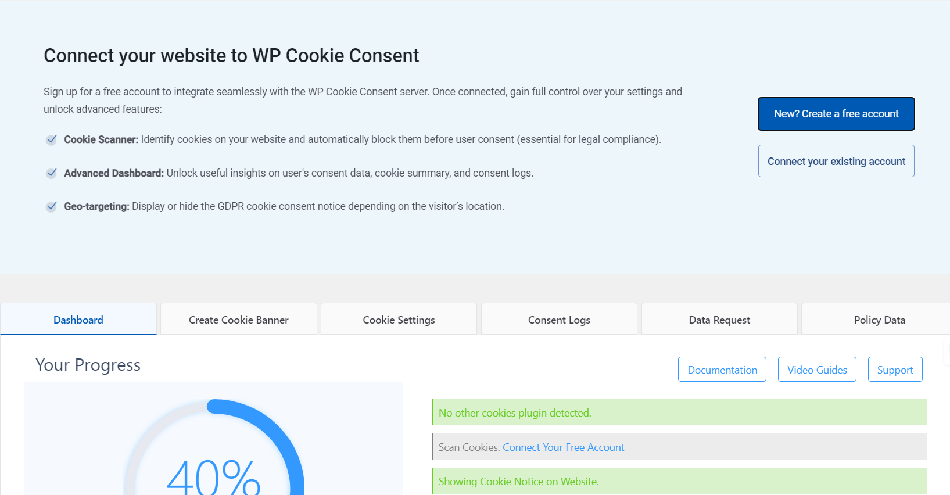Contact Support via the Support button

click(x=895, y=370)
